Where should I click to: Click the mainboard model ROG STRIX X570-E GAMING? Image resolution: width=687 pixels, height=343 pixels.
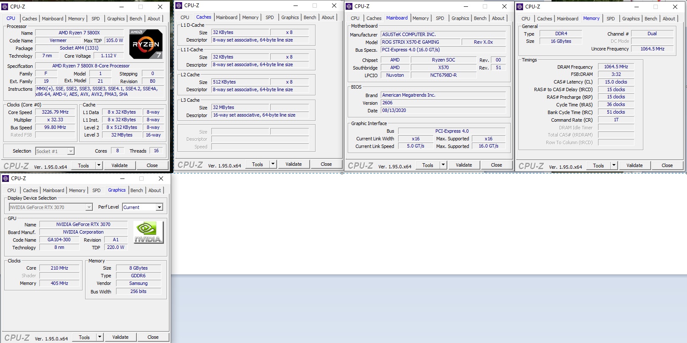tap(421, 42)
